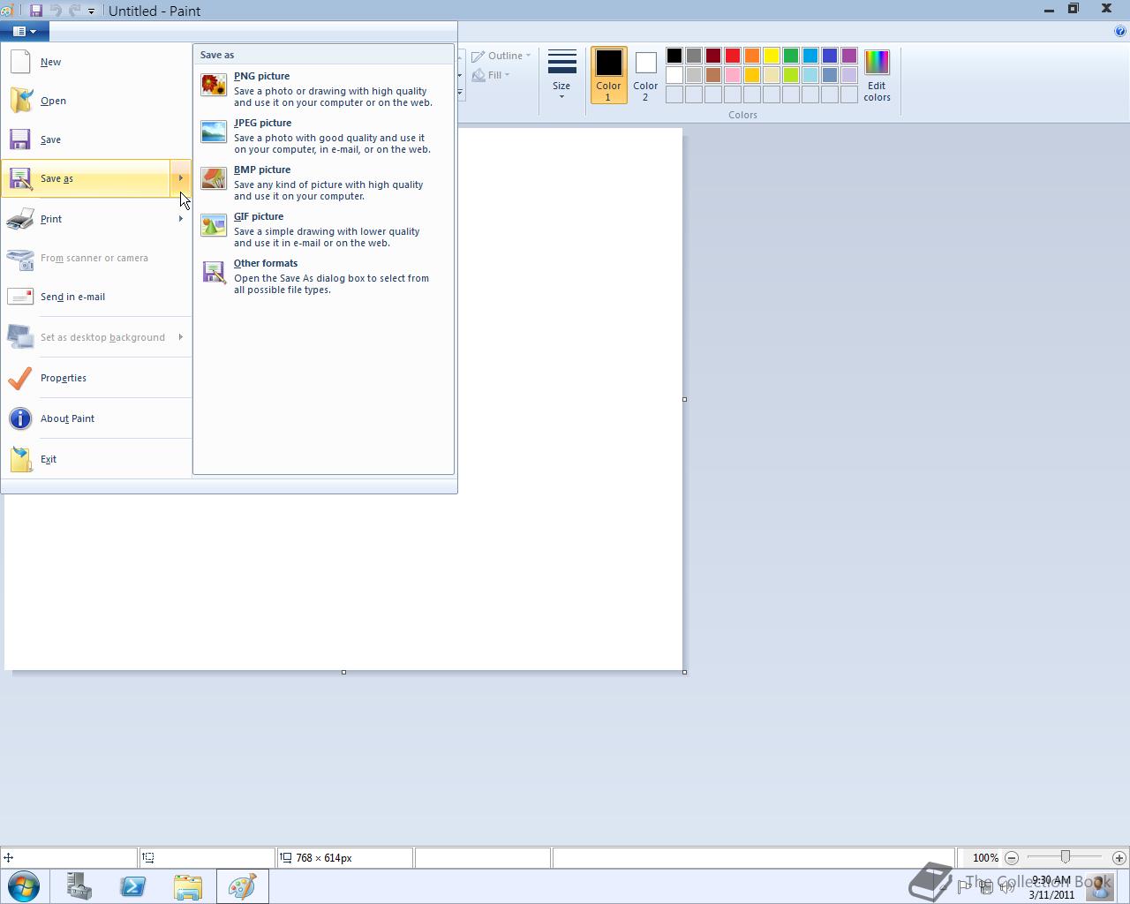Screen dimensions: 1130x904
Task: Click the Print printer icon
Action: click(x=20, y=219)
